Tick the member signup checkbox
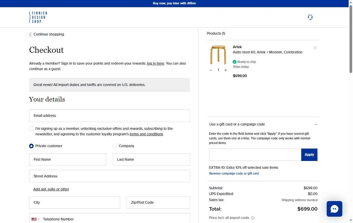This screenshot has height=223, width=353. (31, 129)
